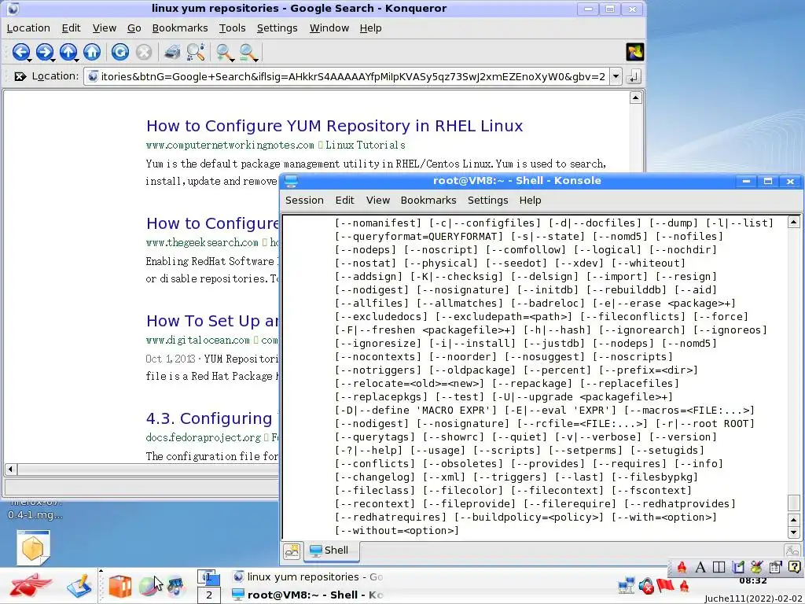Go back in Konqueror

point(20,52)
